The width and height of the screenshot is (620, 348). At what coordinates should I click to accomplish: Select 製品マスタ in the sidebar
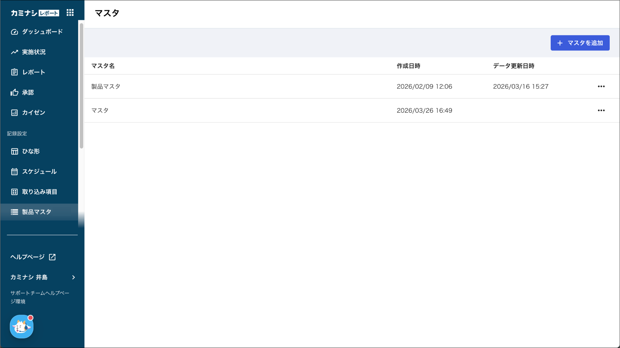[x=36, y=212]
